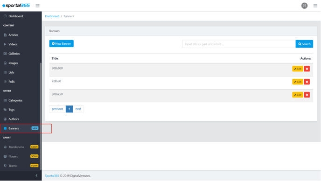Collapse the sidebar with bottom chevron
Screen dimensions: 321x181
point(36,175)
